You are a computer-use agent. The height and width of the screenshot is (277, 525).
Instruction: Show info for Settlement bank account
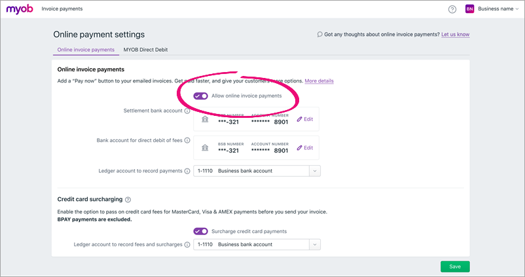pos(187,111)
